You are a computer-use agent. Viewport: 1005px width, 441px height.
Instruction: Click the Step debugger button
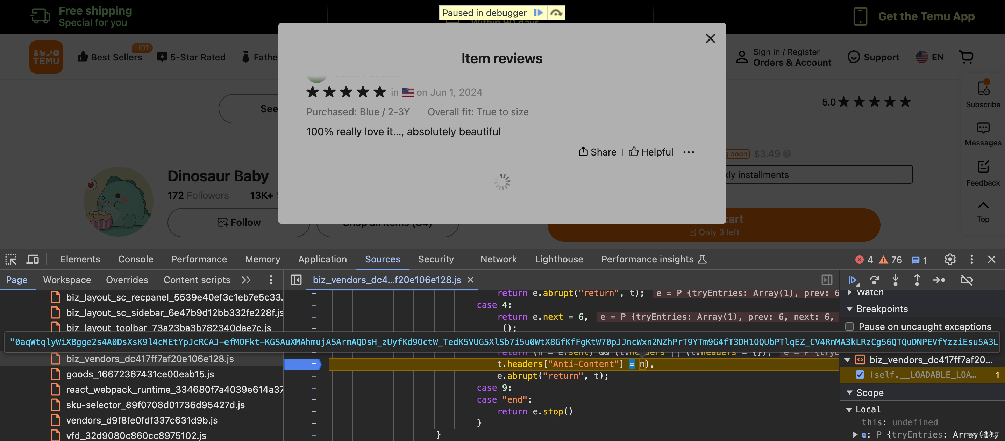point(939,280)
